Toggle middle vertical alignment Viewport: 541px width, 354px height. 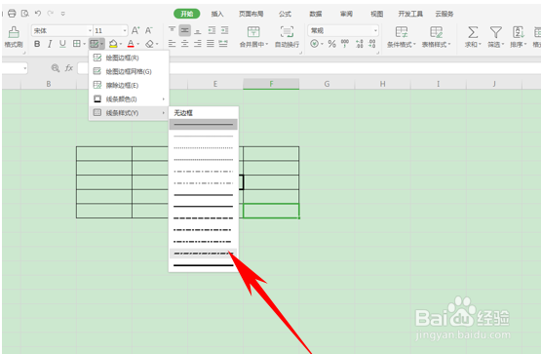[x=185, y=30]
